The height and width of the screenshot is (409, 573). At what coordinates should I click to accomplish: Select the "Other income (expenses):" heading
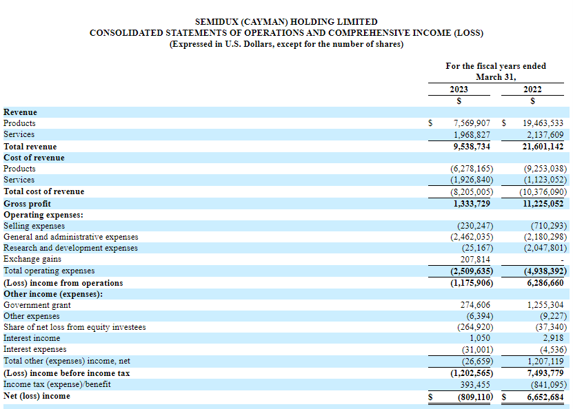click(53, 294)
